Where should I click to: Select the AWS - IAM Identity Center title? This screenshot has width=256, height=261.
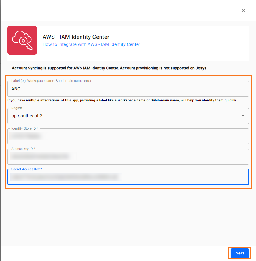click(x=76, y=37)
